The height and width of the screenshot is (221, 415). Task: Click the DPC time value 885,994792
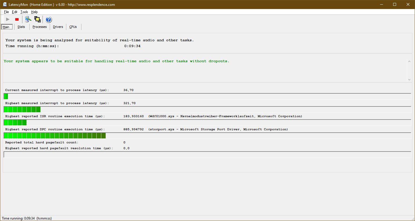[x=134, y=129]
